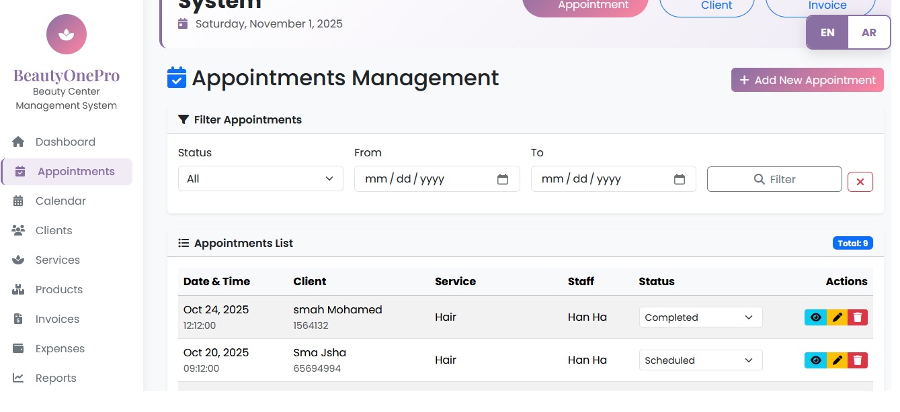Delete smah Mohamed's appointment with trash icon

[x=857, y=317]
